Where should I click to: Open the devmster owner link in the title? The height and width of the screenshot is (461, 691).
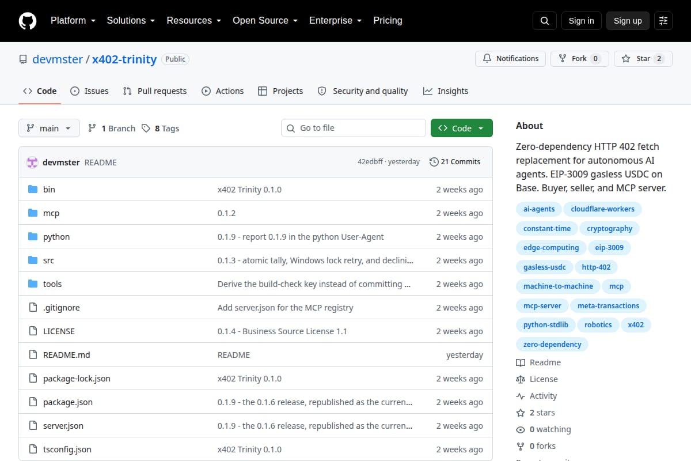point(58,59)
